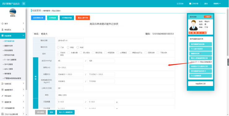
Task: Check the 头痛头晕 symptom checkbox
Action: (x=69, y=53)
